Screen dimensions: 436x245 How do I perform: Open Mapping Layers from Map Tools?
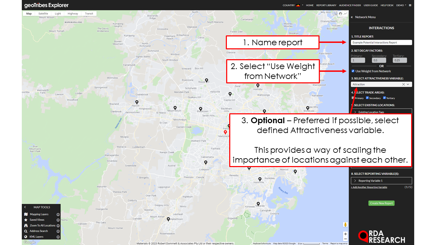click(x=39, y=214)
